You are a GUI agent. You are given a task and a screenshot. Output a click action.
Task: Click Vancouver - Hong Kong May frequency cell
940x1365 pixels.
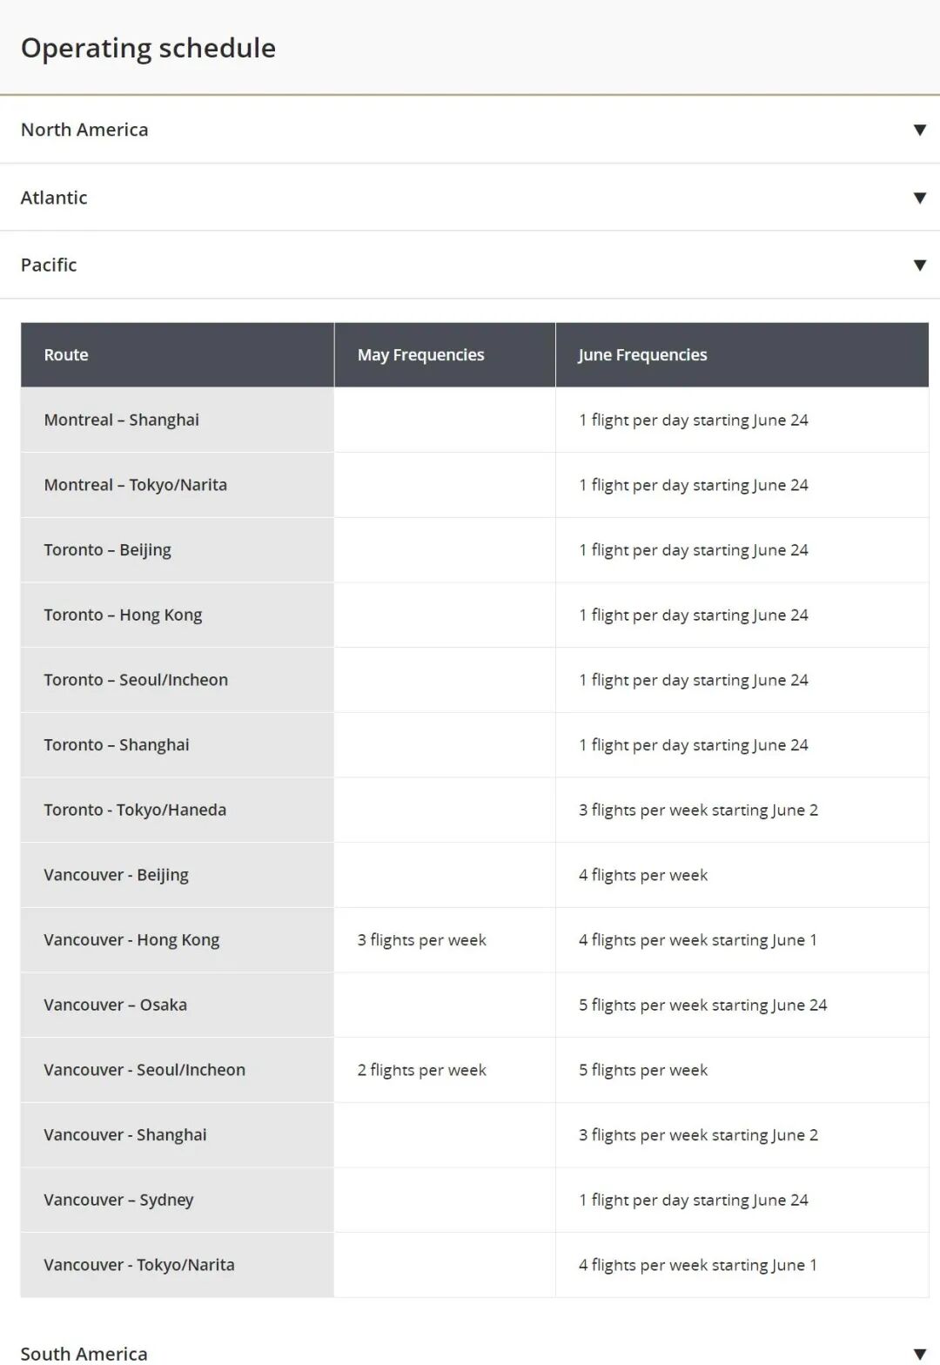(x=421, y=940)
